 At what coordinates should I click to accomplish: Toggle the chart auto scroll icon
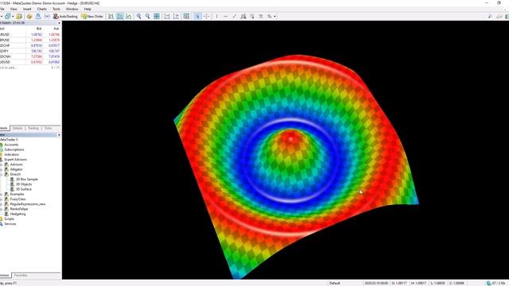[x=167, y=16]
